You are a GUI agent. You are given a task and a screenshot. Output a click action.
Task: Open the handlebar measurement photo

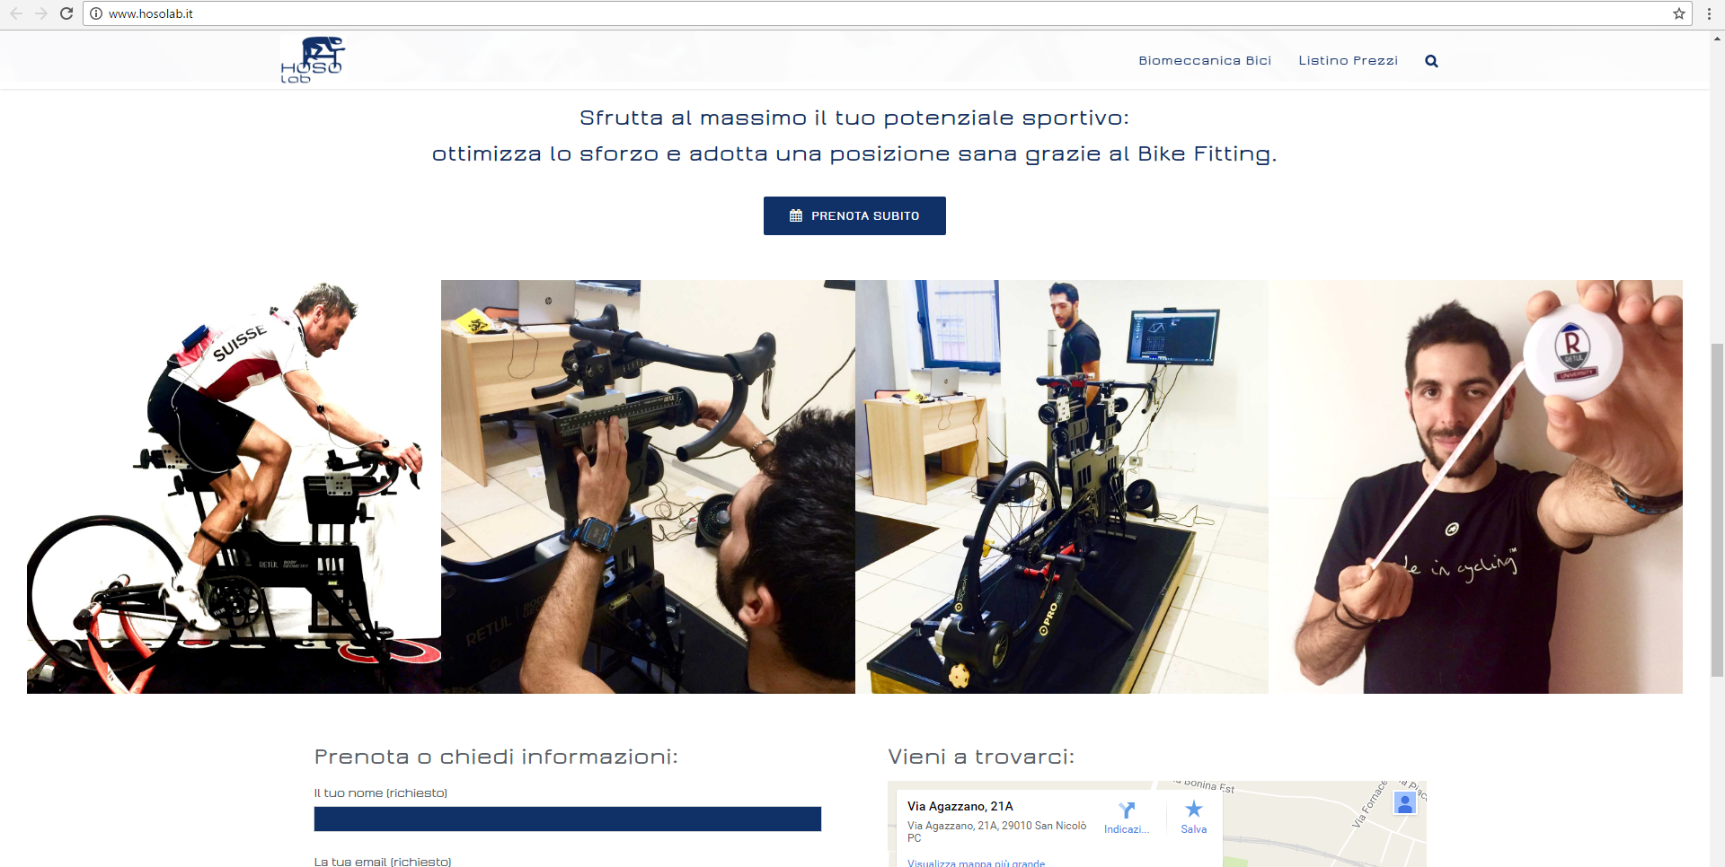[648, 486]
